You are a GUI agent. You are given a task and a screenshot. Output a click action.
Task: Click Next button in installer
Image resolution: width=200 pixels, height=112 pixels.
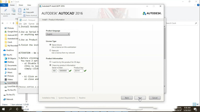(140, 98)
